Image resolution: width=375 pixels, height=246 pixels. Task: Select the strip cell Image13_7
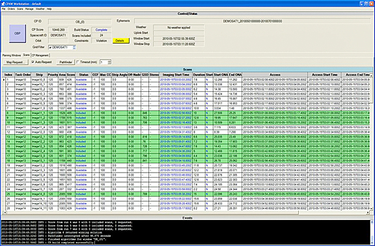(39, 189)
